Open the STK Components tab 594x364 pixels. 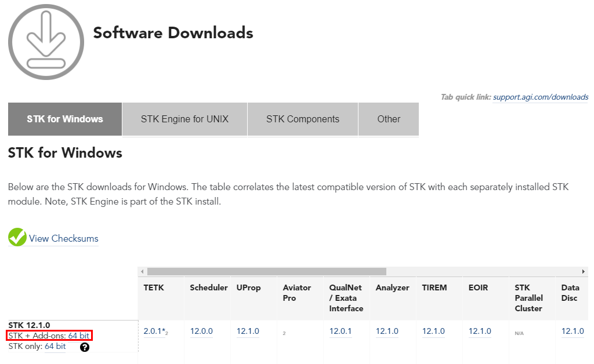[303, 119]
